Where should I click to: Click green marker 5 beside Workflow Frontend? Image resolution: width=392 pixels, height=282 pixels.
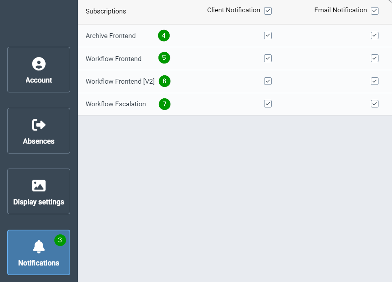point(164,58)
